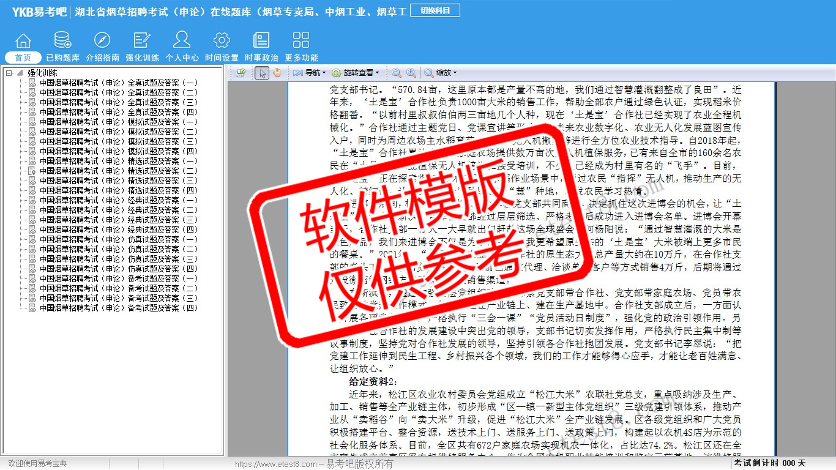Viewport: 836px width, 470px height.
Task: Select the hand pan tool
Action: click(277, 73)
